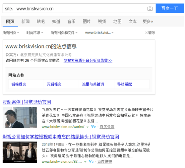Open the 所有网页和文件 file type dropdown
Image resolution: width=185 pixels, height=168 pixels.
click(64, 33)
